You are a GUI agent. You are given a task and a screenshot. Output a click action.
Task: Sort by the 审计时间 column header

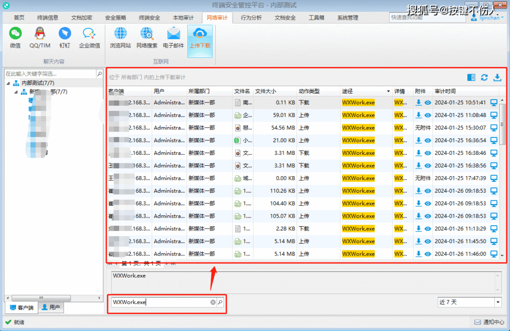[x=445, y=91]
